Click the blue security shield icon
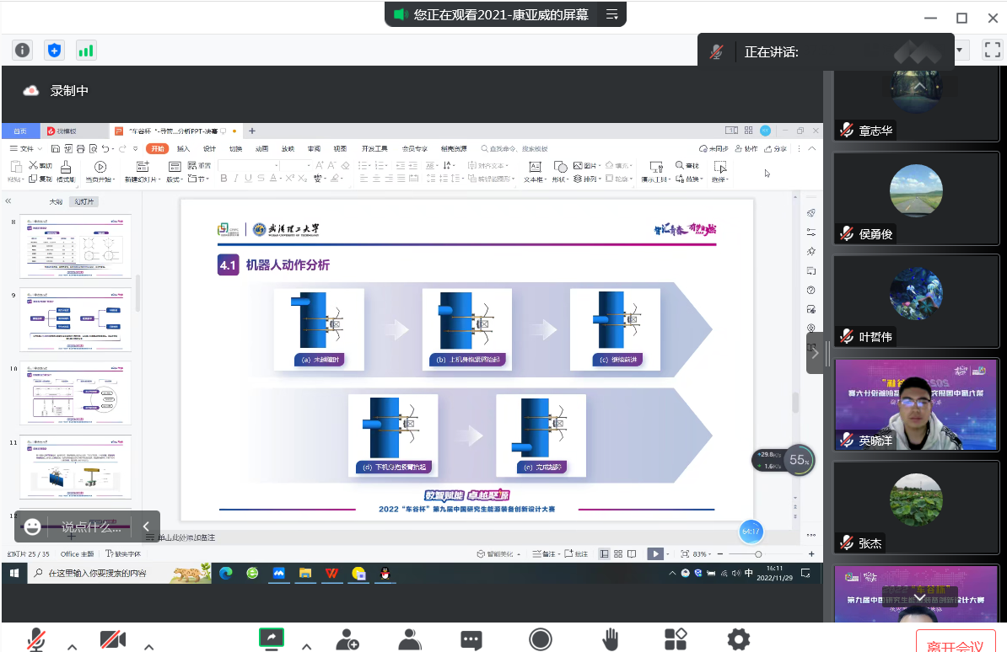Screen dimensions: 1007x652 coord(55,50)
